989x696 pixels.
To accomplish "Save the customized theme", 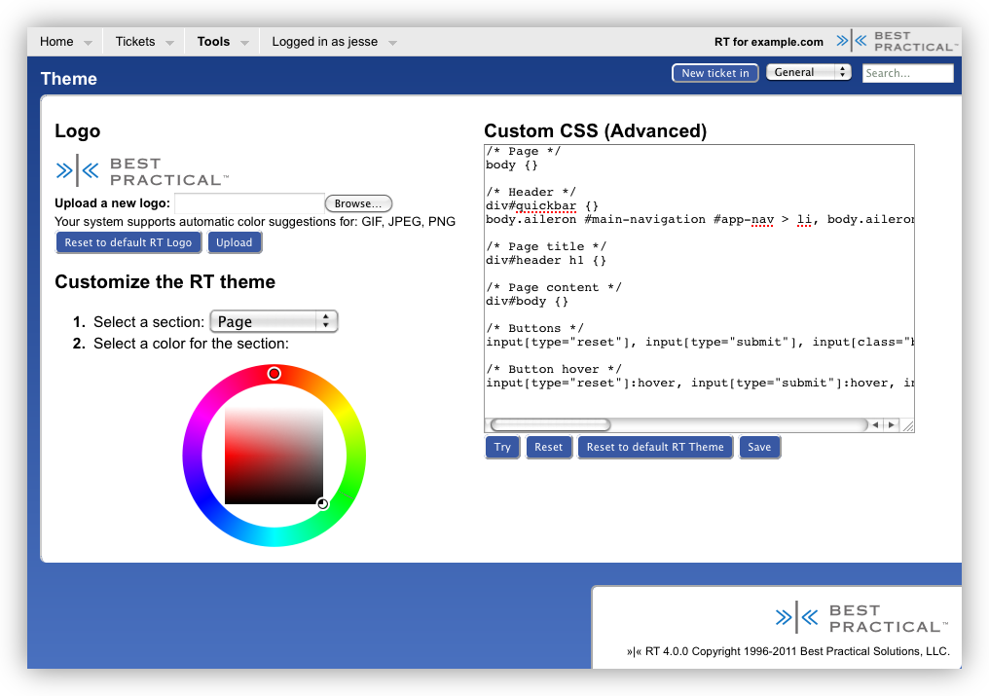I will tap(759, 447).
